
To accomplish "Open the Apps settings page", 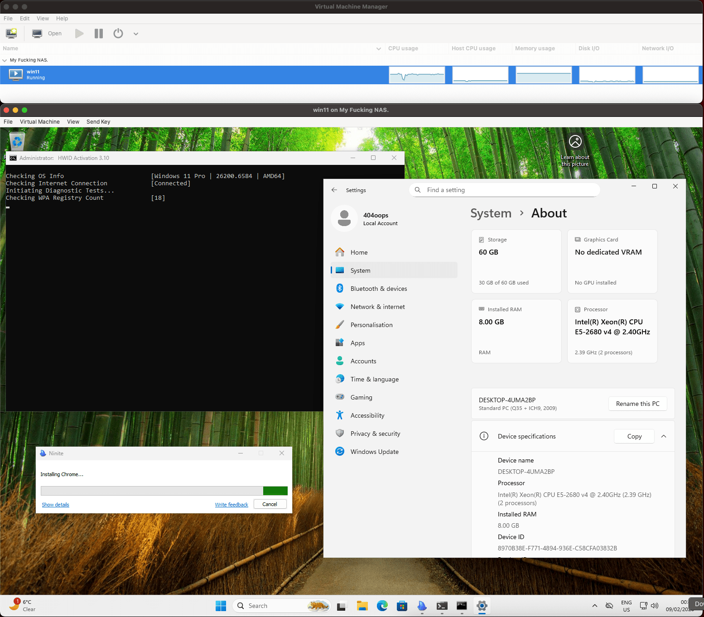I will (394, 343).
